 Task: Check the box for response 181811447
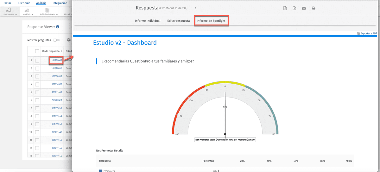(x=37, y=132)
